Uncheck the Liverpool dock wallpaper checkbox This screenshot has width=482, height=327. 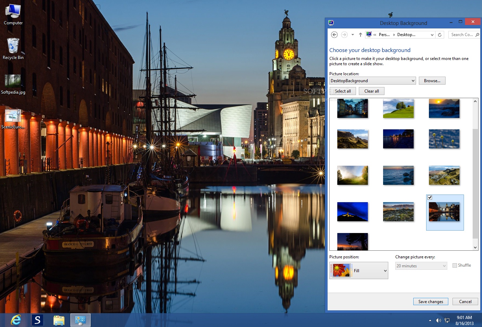[430, 197]
